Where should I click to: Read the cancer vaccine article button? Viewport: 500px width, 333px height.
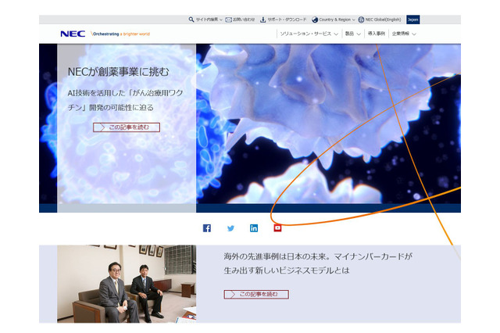[x=127, y=127]
